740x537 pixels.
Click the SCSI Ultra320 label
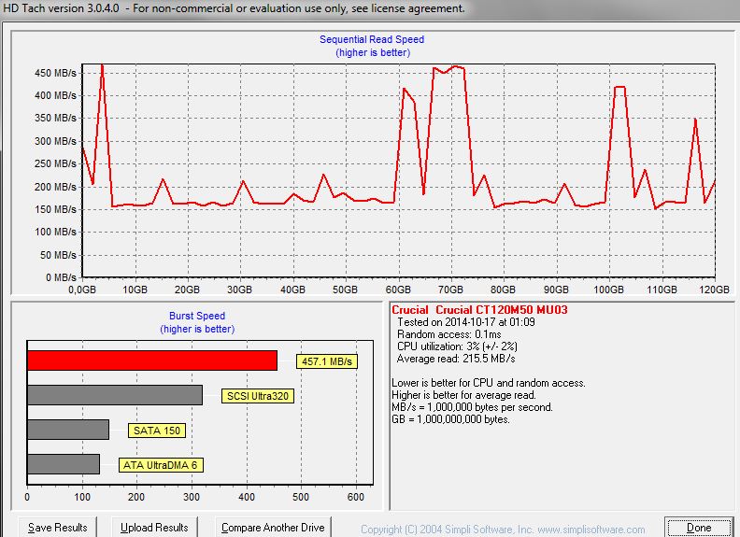[258, 396]
